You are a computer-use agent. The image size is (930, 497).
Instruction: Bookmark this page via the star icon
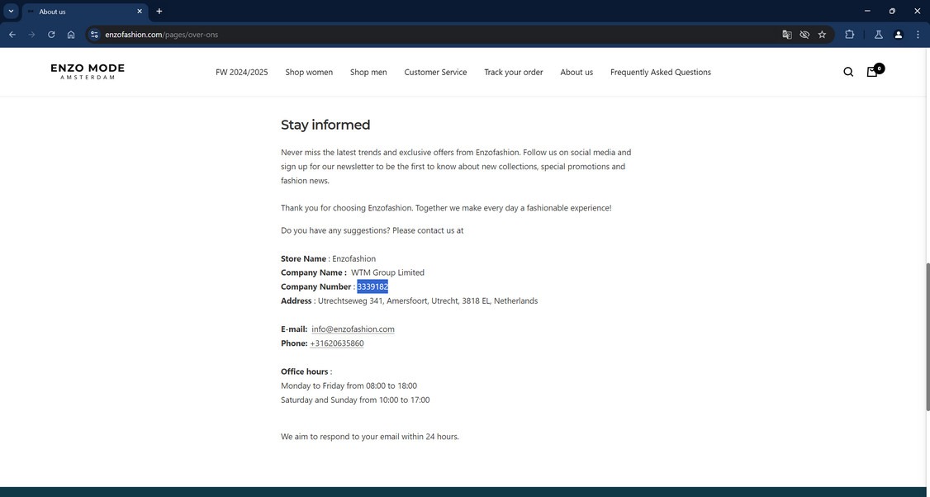pyautogui.click(x=821, y=34)
